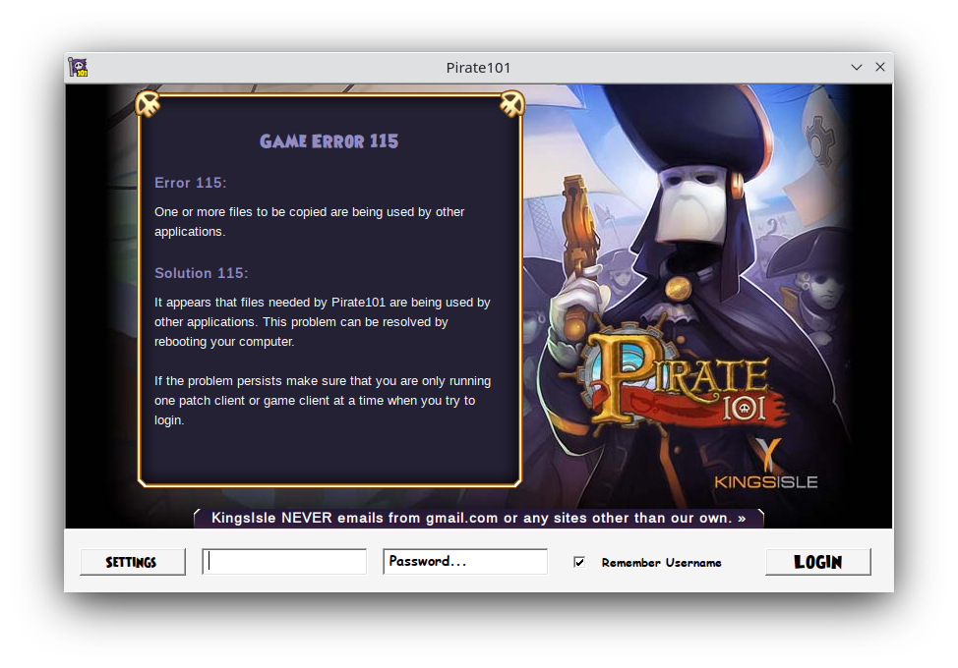This screenshot has width=958, height=668.
Task: Click the skull emblem at panel's top-right corner
Action: click(x=511, y=103)
